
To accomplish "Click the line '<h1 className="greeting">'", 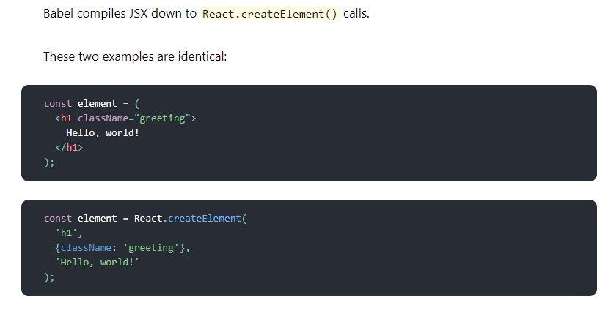I will pos(125,118).
